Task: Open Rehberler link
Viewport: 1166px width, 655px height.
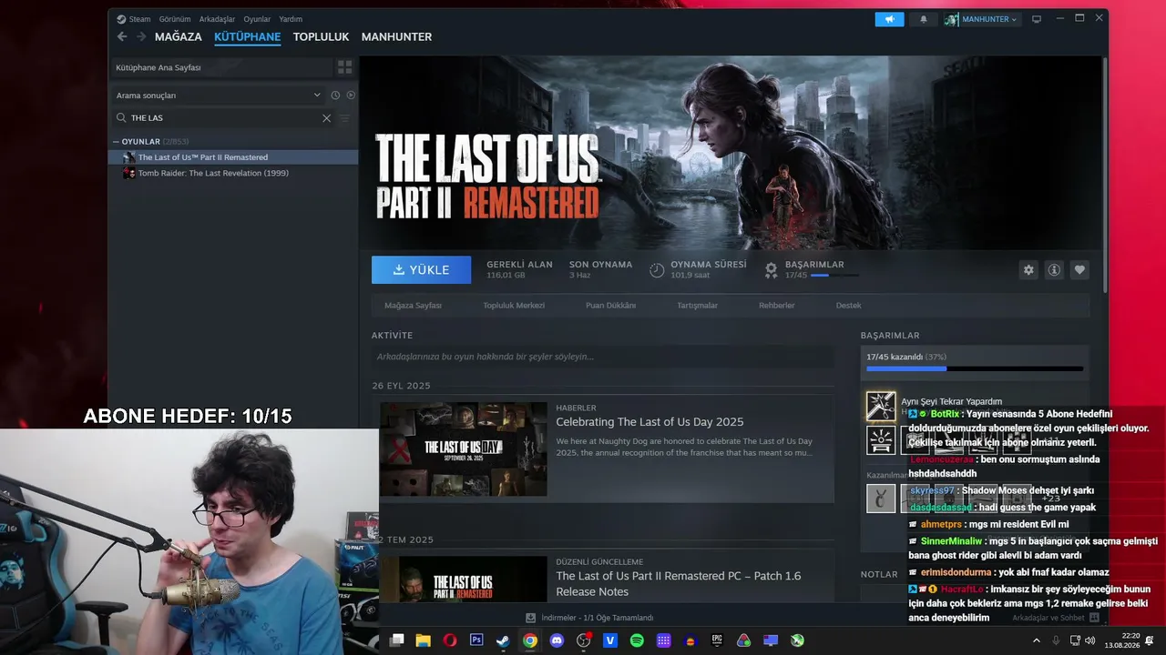Action: click(x=777, y=306)
